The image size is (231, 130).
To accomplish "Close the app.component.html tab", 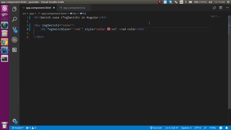I will click(54, 8).
